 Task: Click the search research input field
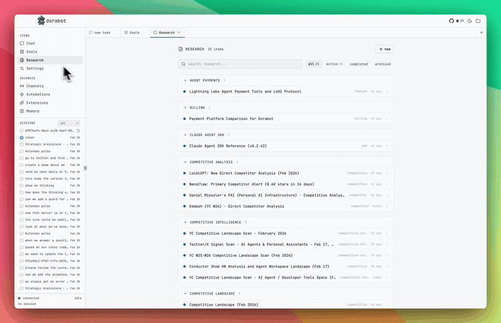point(240,64)
